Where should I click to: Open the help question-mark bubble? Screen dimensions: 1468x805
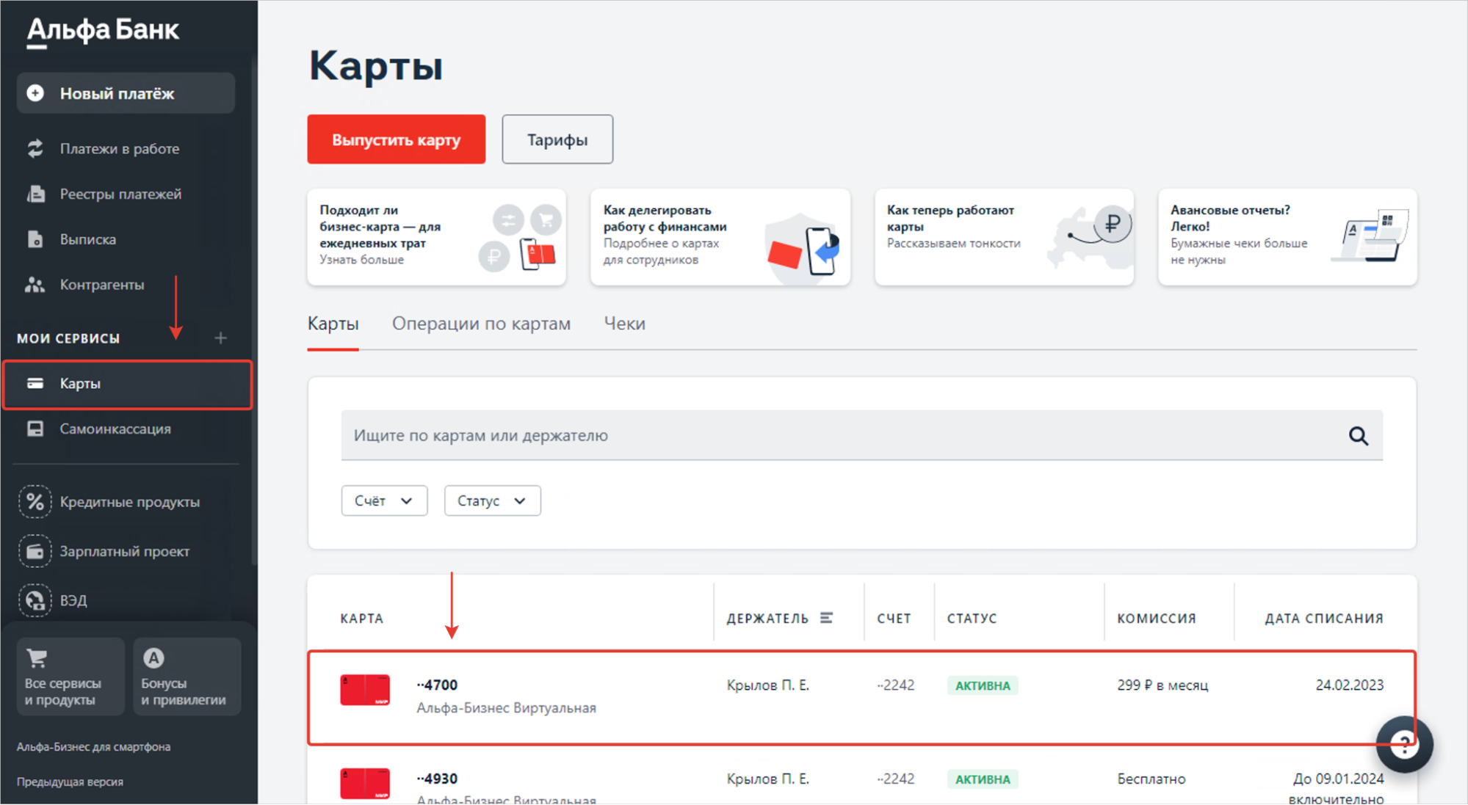(x=1404, y=745)
